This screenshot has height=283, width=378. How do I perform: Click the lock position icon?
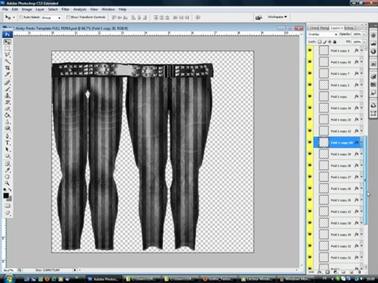point(330,42)
